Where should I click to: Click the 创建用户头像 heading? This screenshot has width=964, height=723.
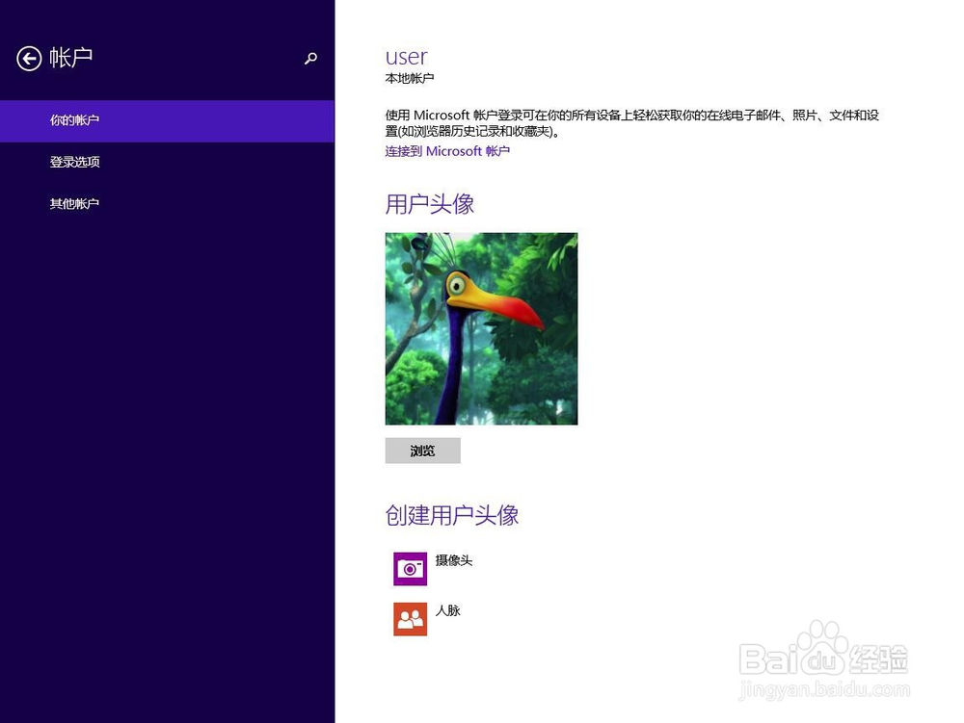pos(452,515)
